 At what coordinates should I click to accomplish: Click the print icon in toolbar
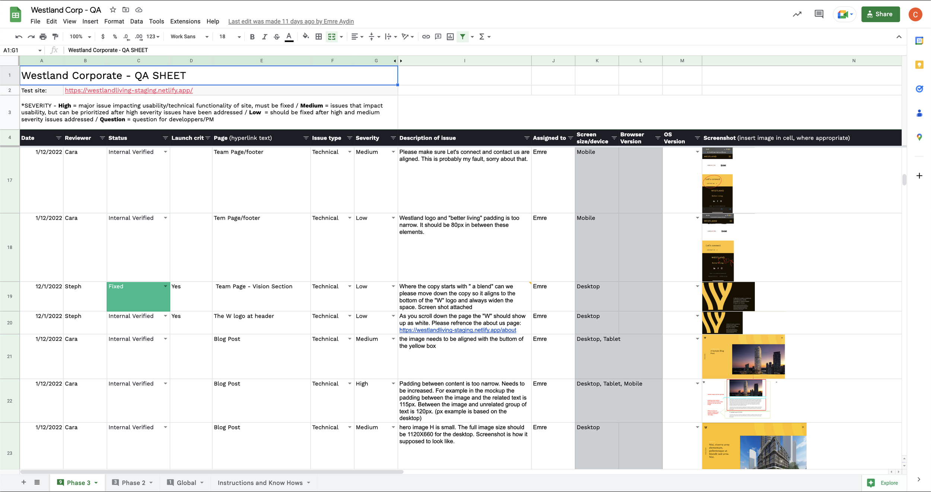[x=43, y=36]
